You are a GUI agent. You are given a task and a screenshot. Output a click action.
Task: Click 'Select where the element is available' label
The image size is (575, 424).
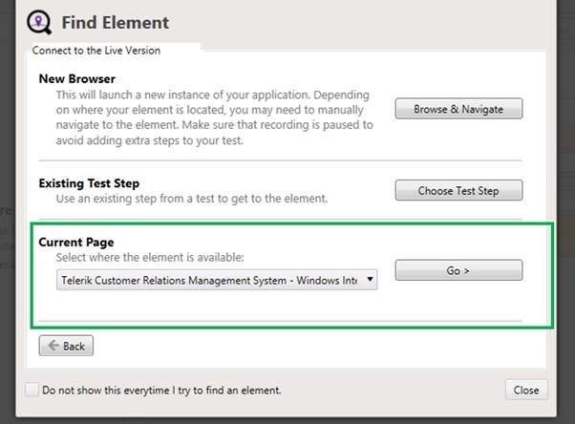pyautogui.click(x=151, y=258)
